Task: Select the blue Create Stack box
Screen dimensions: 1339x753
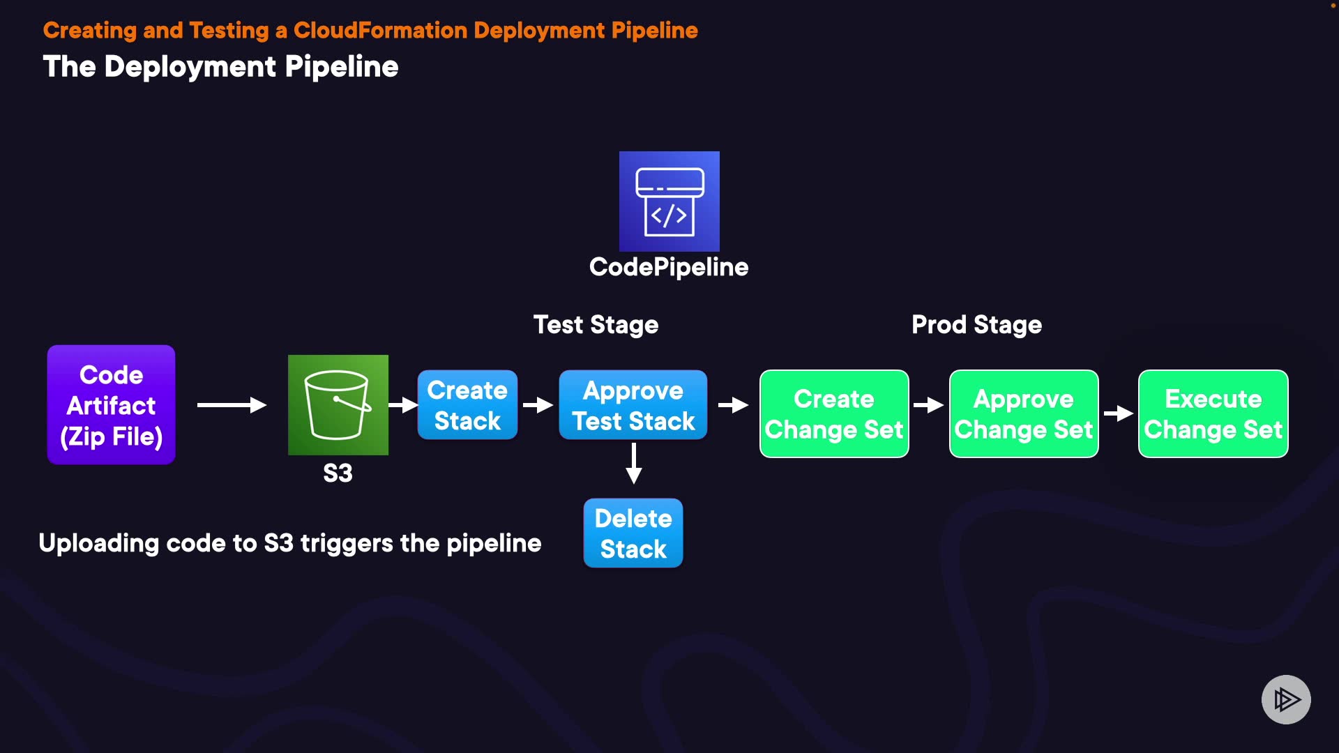Action: [467, 405]
